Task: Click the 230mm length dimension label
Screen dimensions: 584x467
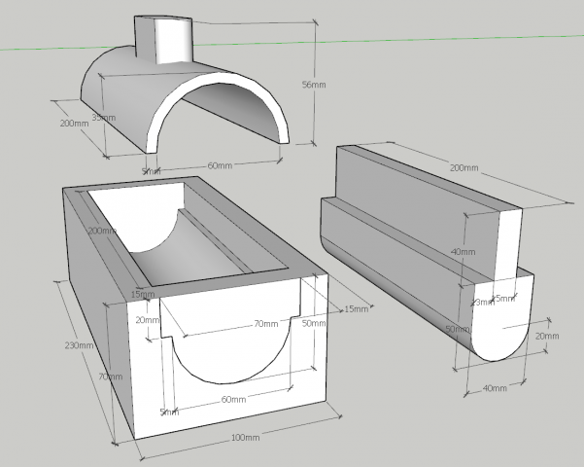Action: pyautogui.click(x=79, y=345)
